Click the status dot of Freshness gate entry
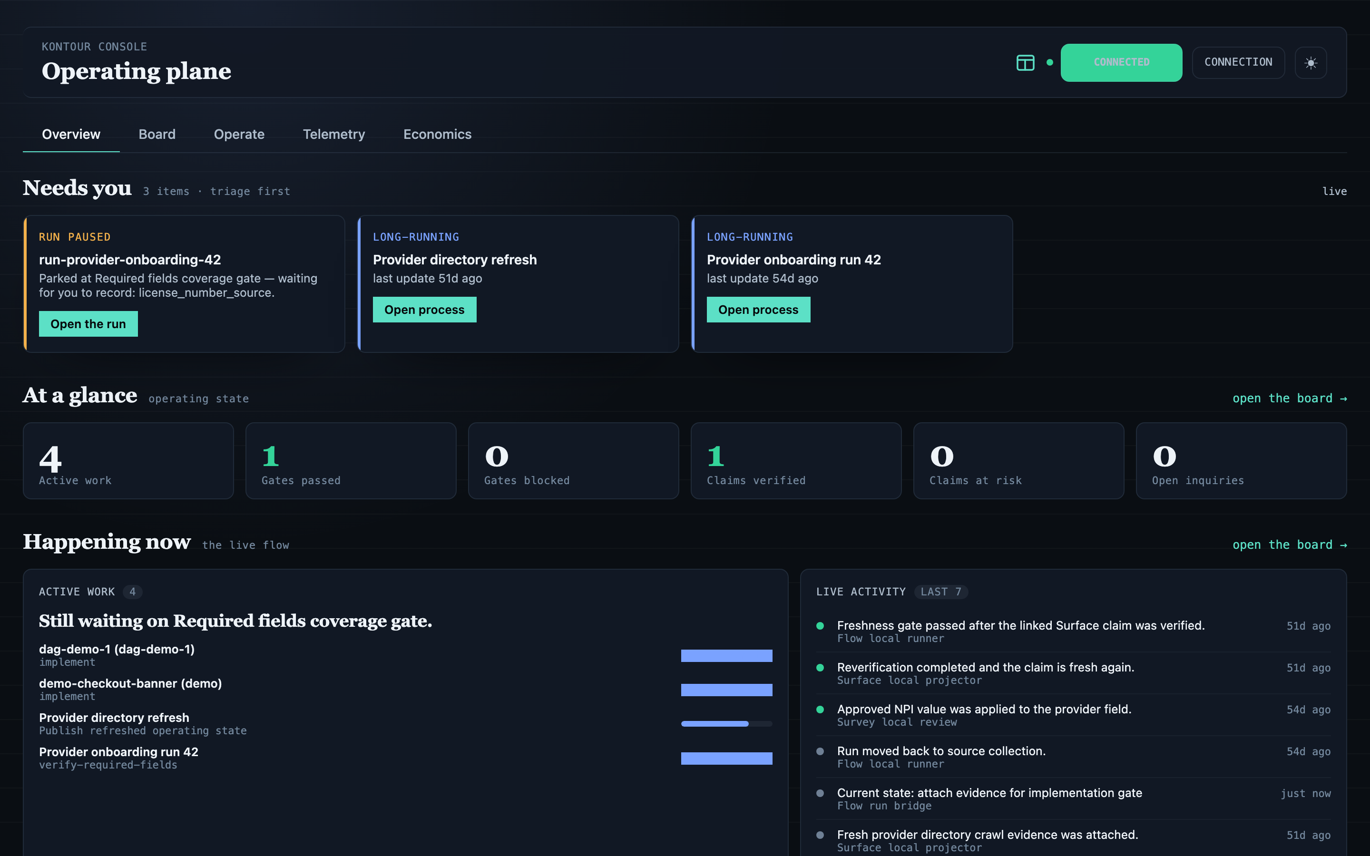The width and height of the screenshot is (1370, 856). (820, 625)
